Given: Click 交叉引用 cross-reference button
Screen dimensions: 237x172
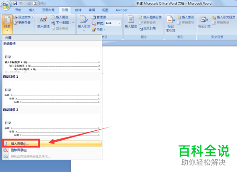Looking at the screenshot, I should click(x=147, y=28).
